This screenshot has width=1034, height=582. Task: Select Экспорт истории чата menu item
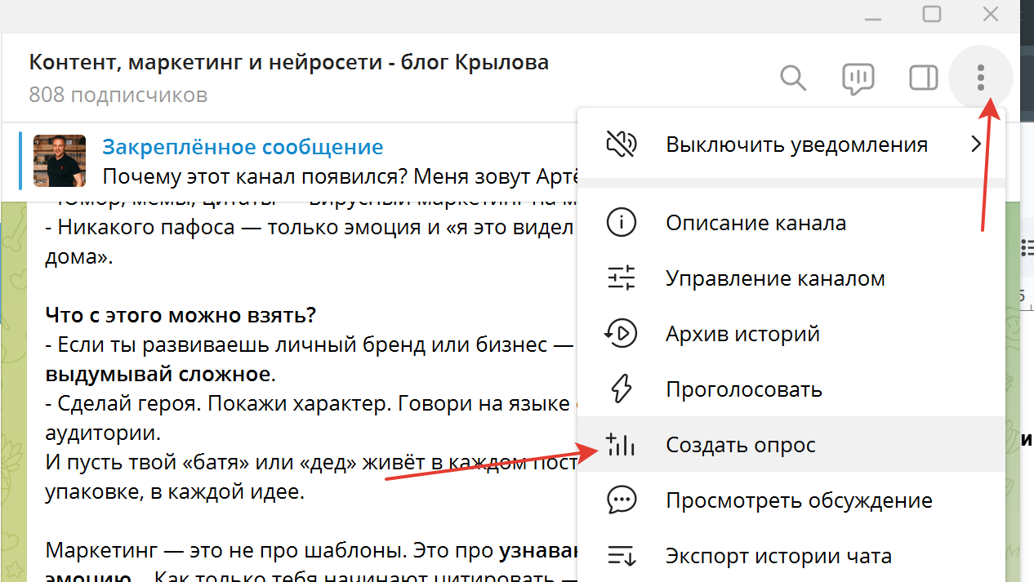[x=791, y=556]
